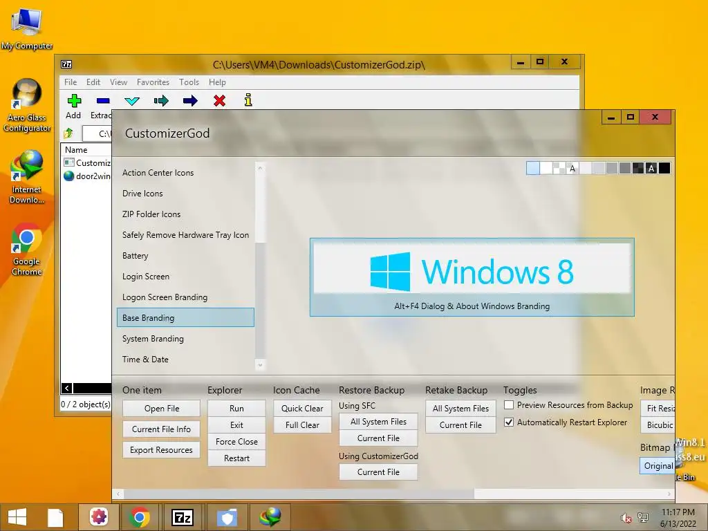708x531 pixels.
Task: Pick the dark swatch with white A
Action: point(651,169)
